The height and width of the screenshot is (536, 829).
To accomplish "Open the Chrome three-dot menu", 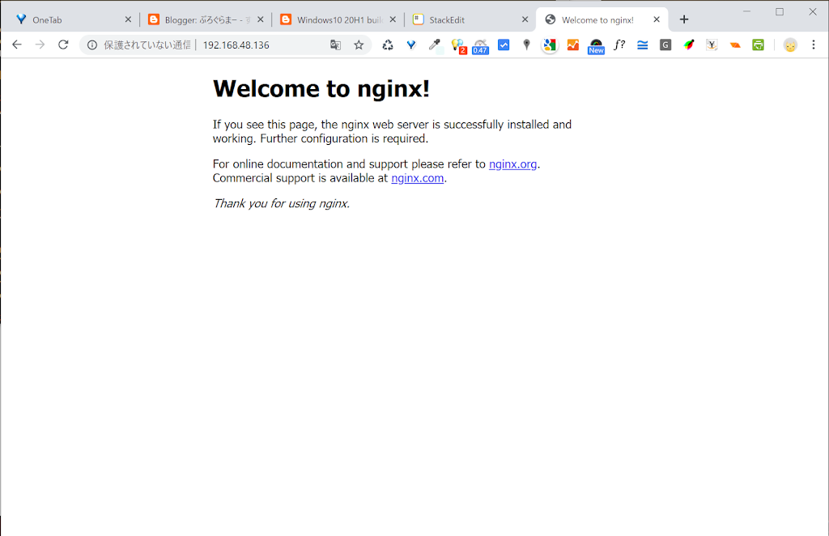I will pos(814,45).
